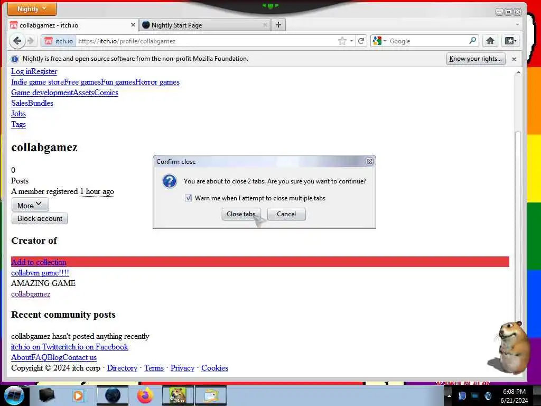Reload the page with the refresh icon

point(361,41)
